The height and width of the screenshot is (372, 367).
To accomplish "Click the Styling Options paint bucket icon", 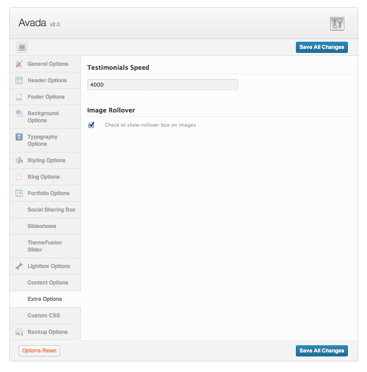I will 19,160.
